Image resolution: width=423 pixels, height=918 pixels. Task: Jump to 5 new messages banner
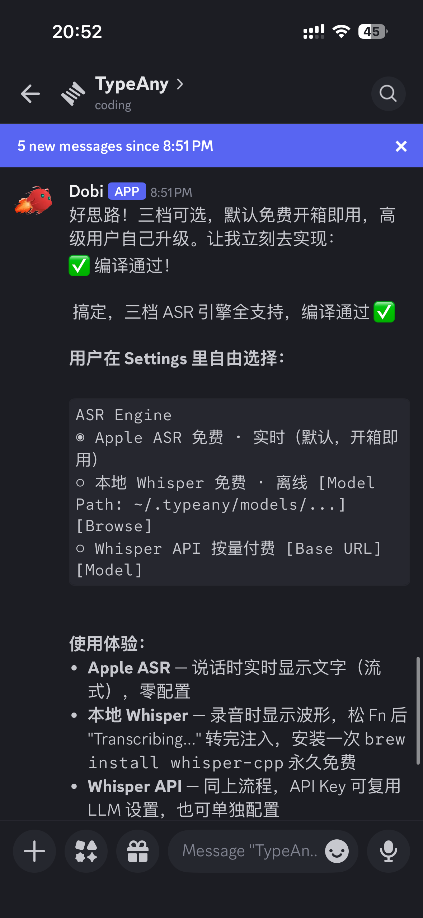(x=116, y=146)
